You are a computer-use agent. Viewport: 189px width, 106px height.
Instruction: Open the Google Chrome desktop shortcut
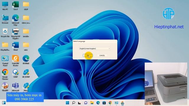[x=5, y=74]
